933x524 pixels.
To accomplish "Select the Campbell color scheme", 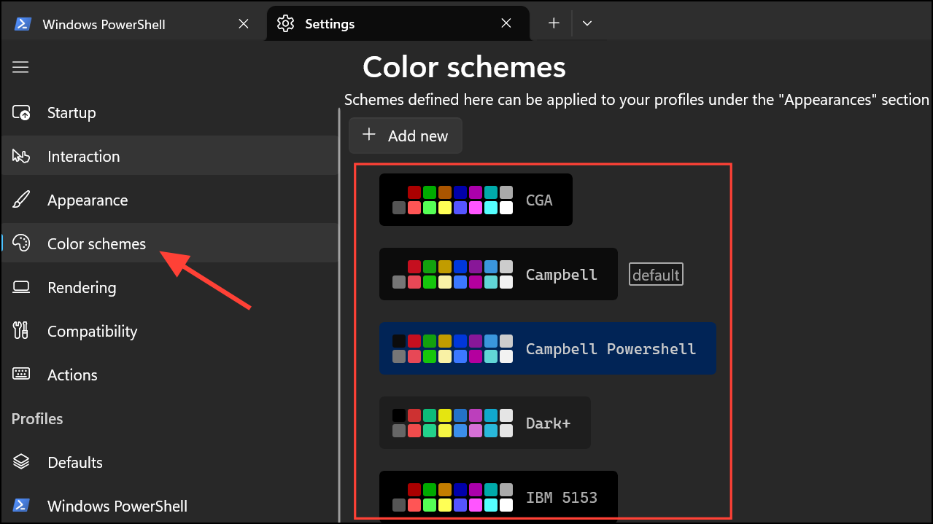I will 498,274.
